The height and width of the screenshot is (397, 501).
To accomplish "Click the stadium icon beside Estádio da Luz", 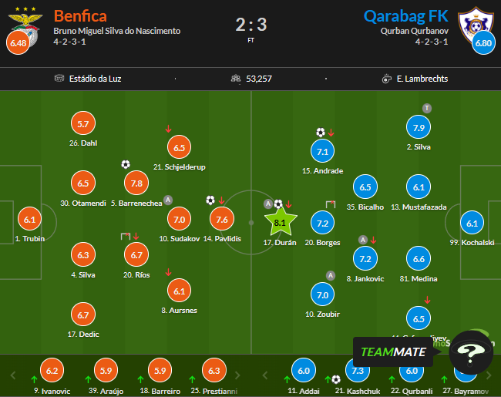I will (x=59, y=78).
